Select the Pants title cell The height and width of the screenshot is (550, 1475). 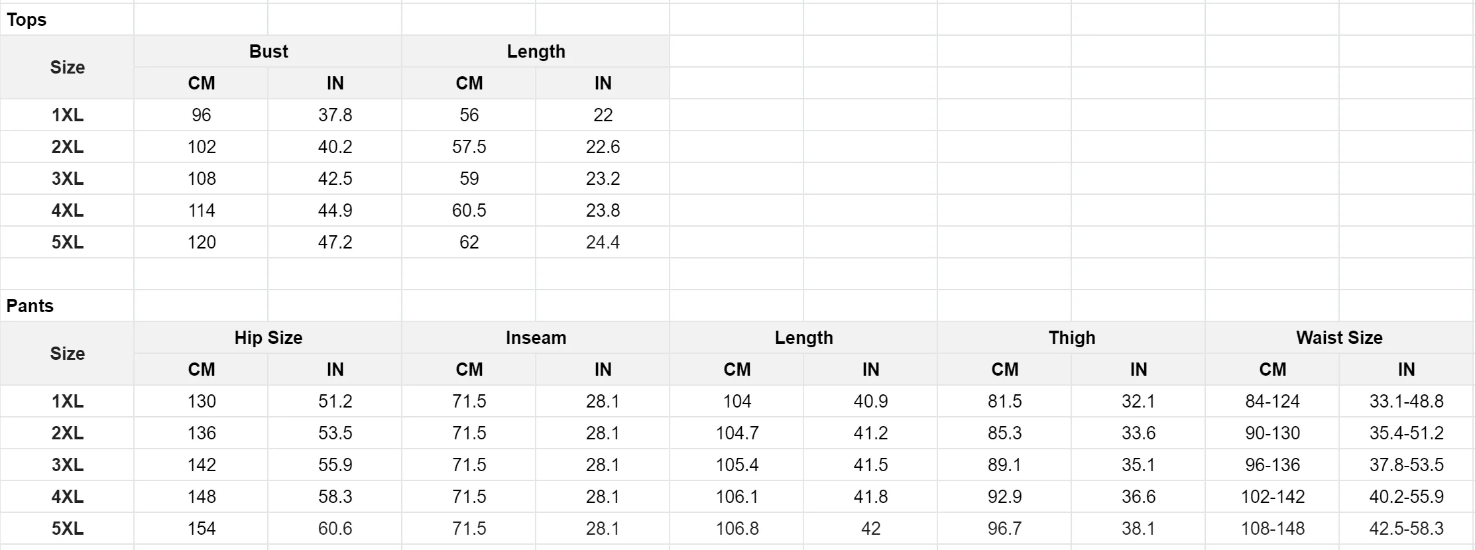(x=67, y=306)
